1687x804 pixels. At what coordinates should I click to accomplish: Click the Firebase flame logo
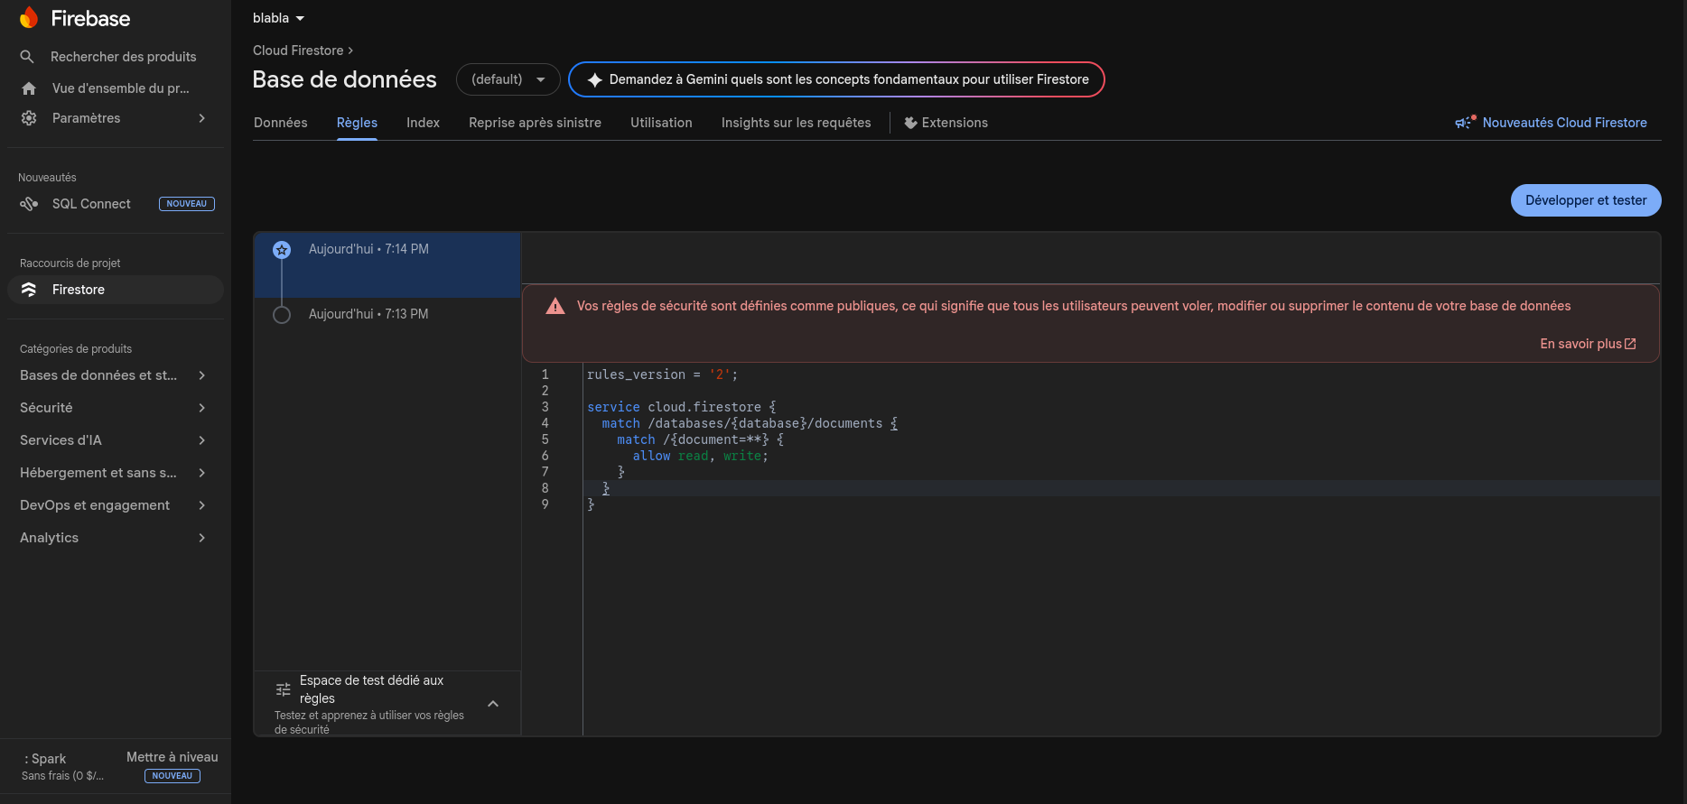coord(29,18)
